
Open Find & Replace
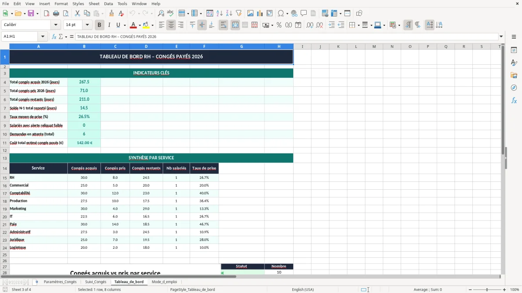161,13
